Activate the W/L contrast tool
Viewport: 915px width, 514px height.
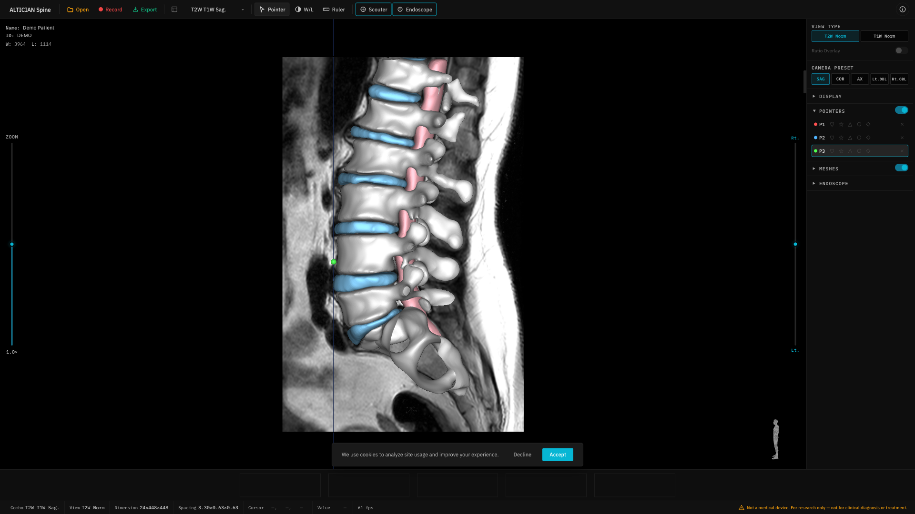pos(304,10)
